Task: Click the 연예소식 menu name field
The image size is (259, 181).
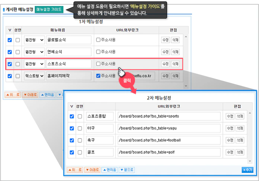Action: pos(69,52)
